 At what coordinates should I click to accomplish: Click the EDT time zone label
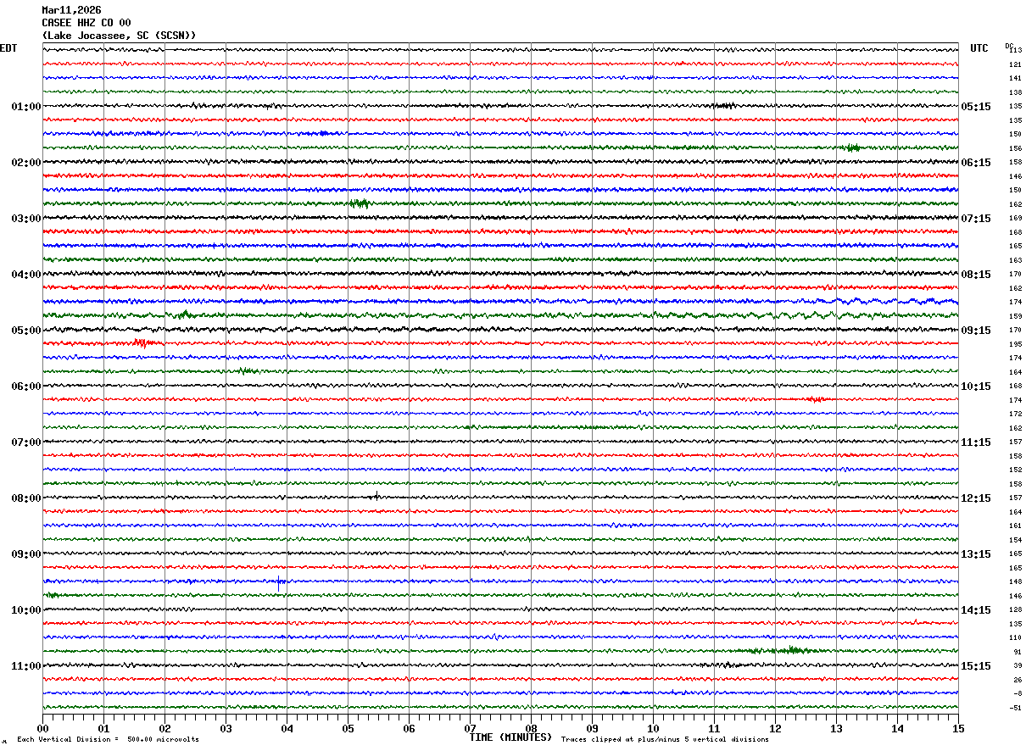click(8, 48)
